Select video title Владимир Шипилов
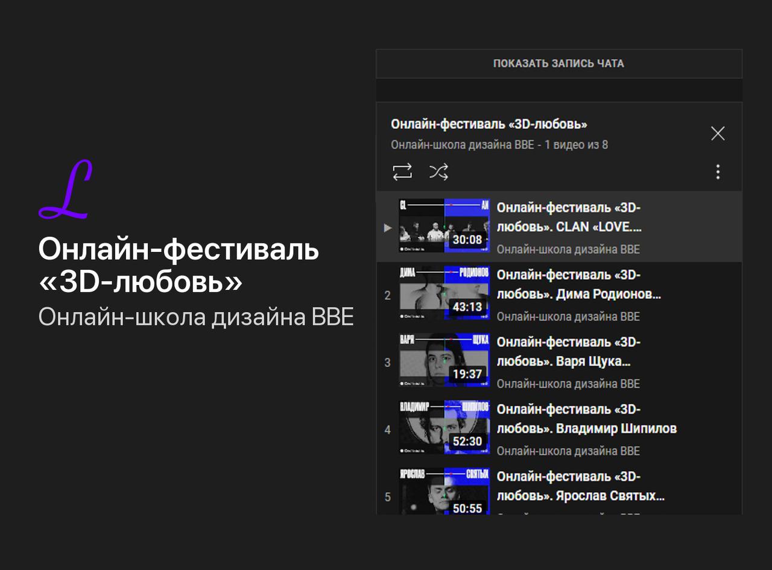This screenshot has height=570, width=772. click(x=587, y=419)
